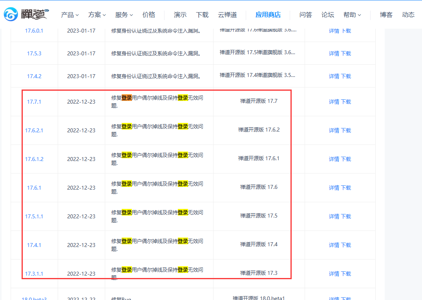Open version 17.3.1.1 link
The width and height of the screenshot is (422, 300).
[34, 274]
